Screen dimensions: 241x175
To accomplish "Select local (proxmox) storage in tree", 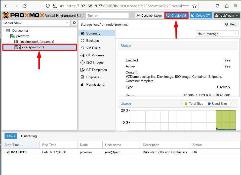I will 39,47.
